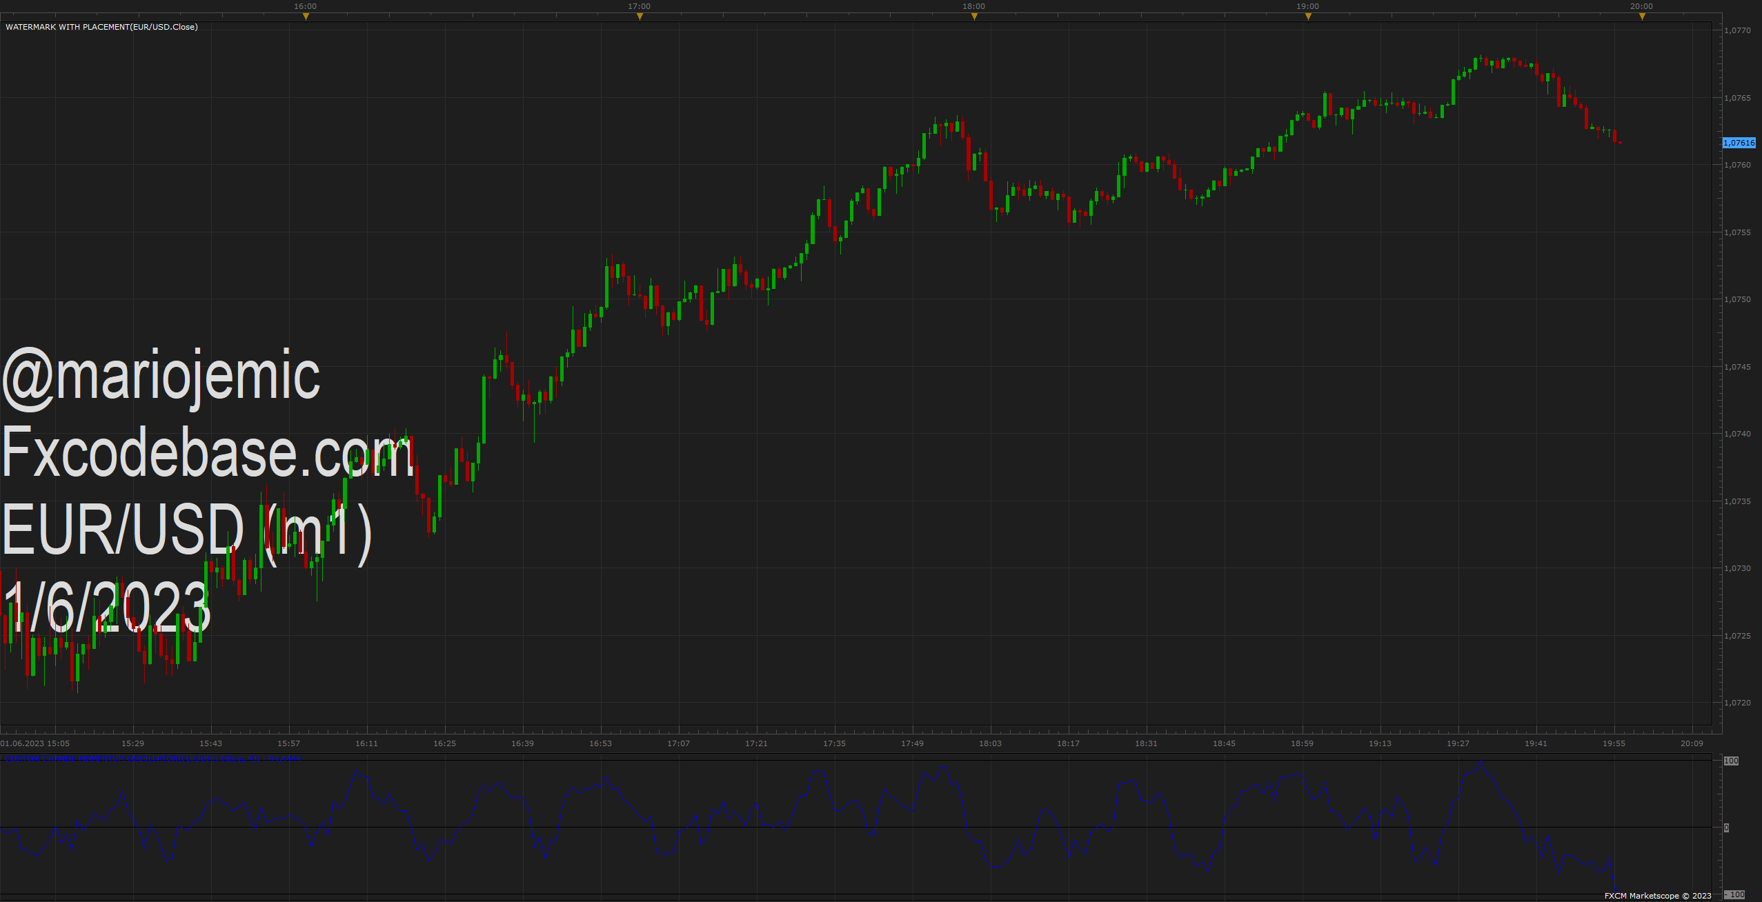This screenshot has height=902, width=1762.
Task: Click the 19:55 time axis label
Action: pos(1614,743)
